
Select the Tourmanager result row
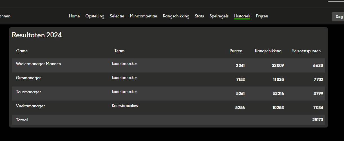[168, 94]
